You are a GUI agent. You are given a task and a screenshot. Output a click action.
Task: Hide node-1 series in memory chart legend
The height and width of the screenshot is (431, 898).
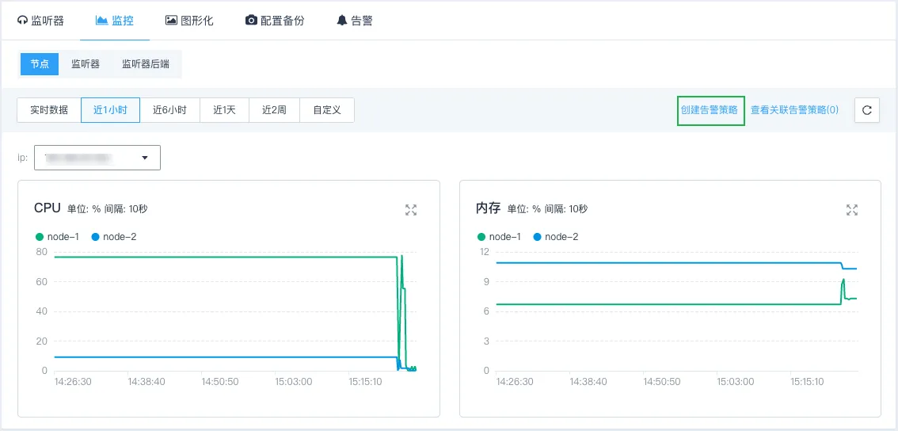coord(499,237)
